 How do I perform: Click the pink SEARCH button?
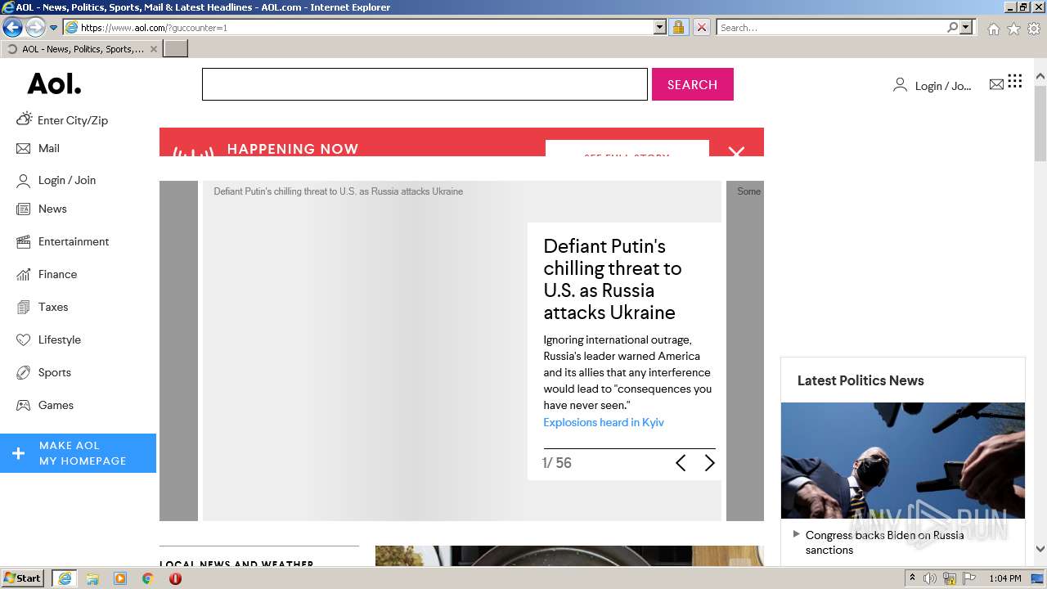[x=692, y=84]
